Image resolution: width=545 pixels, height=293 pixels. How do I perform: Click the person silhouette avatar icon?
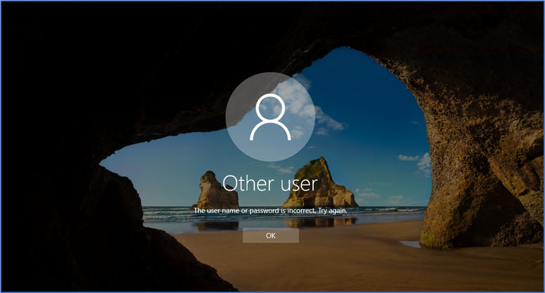click(x=270, y=117)
